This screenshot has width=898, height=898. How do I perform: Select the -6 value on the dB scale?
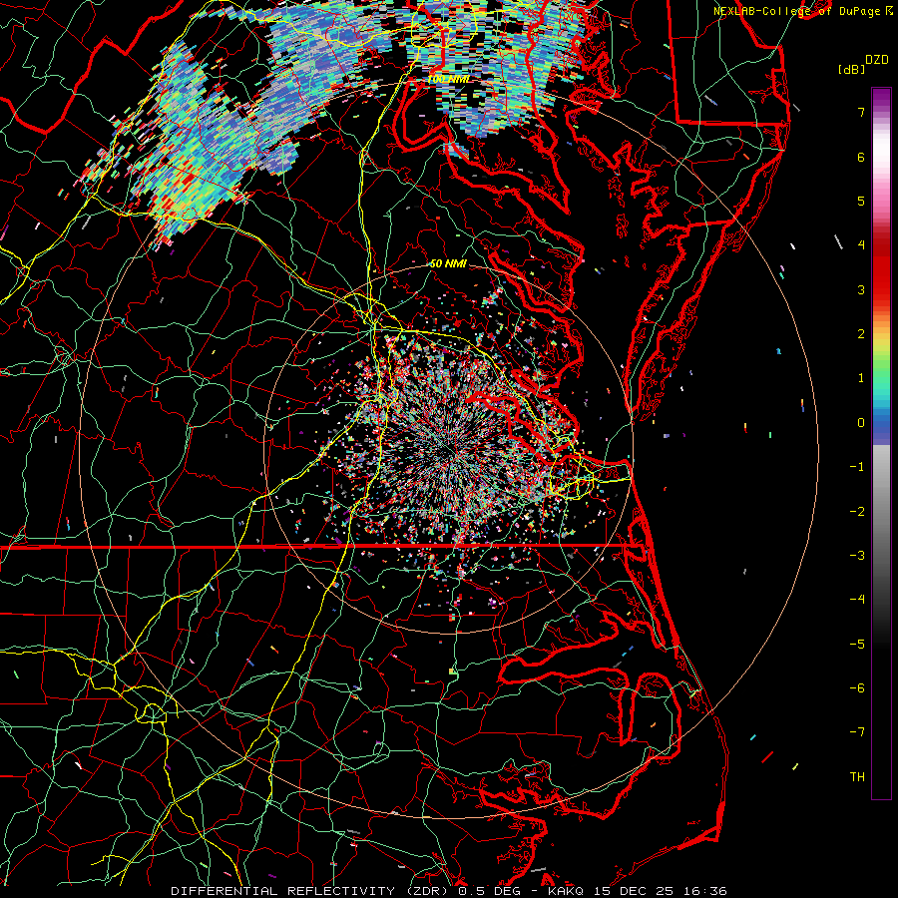point(857,688)
